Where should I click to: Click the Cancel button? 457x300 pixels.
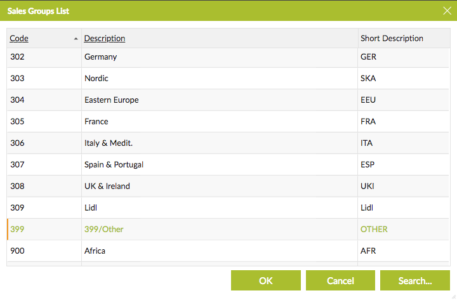(x=340, y=280)
